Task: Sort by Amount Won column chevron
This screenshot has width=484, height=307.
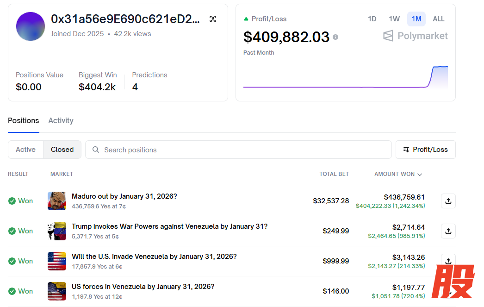Action: 420,175
